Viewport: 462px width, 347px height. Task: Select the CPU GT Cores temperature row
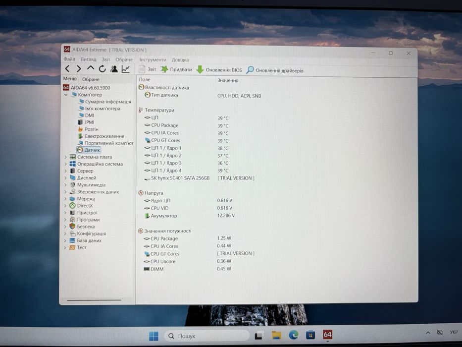click(x=186, y=140)
